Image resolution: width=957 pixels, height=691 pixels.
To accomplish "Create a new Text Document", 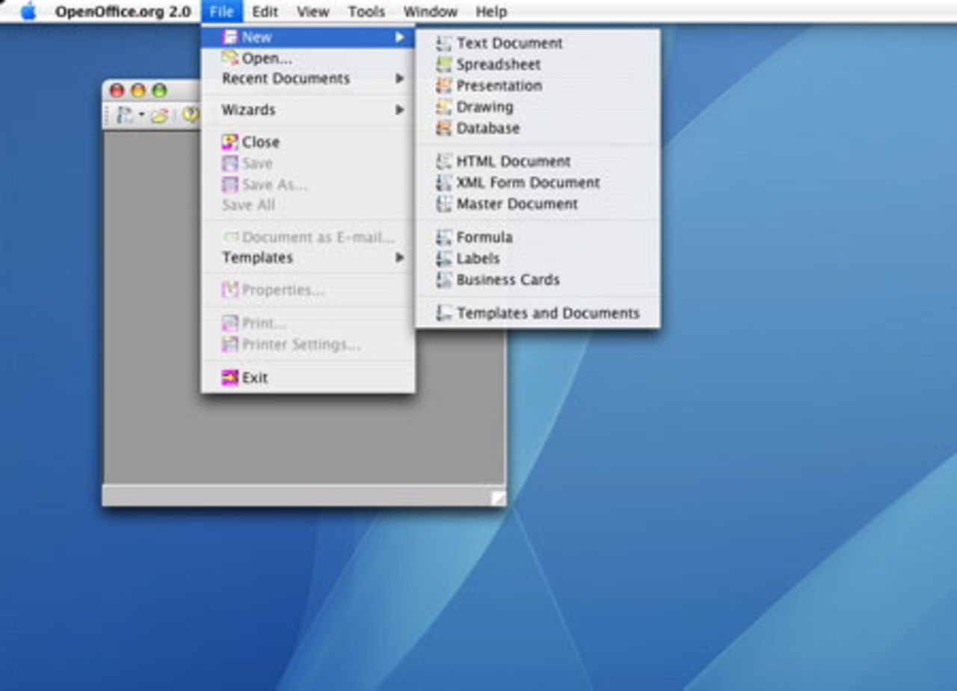I will (508, 43).
